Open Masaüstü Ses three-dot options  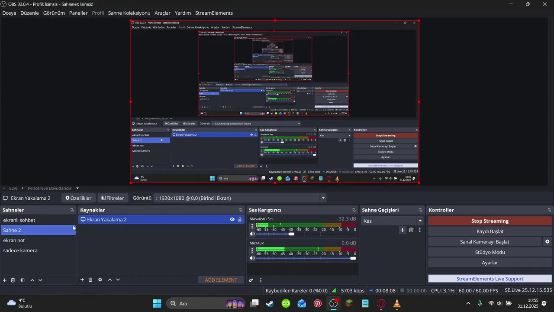click(252, 226)
